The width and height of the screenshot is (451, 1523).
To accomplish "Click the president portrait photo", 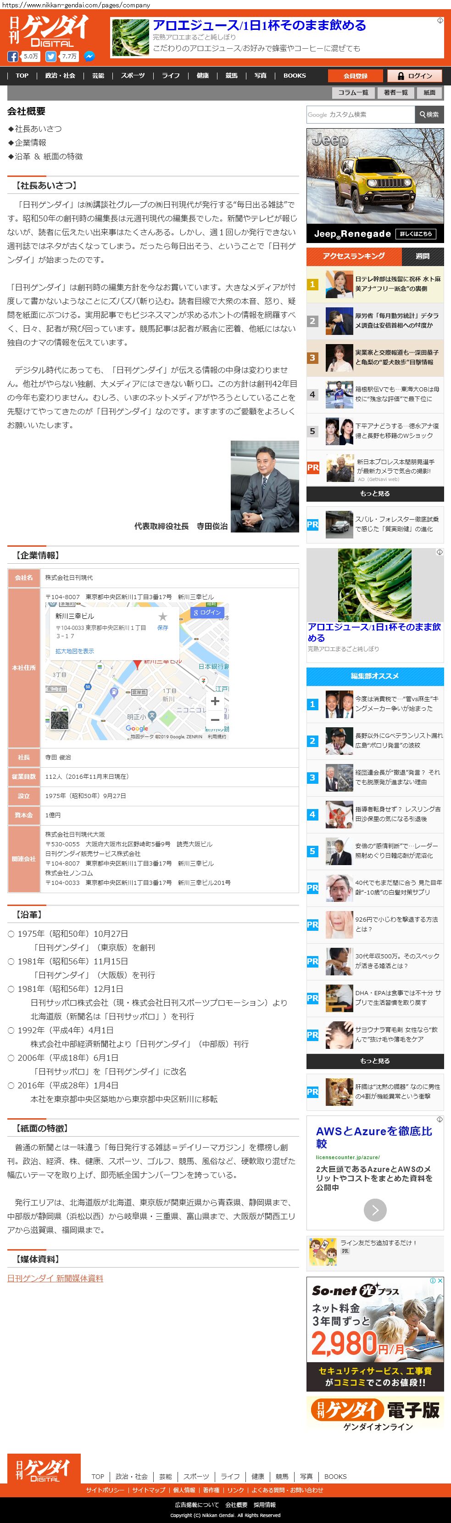I will (264, 487).
